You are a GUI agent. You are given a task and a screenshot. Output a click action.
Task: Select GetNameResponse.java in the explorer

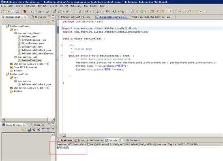pyautogui.click(x=32, y=40)
